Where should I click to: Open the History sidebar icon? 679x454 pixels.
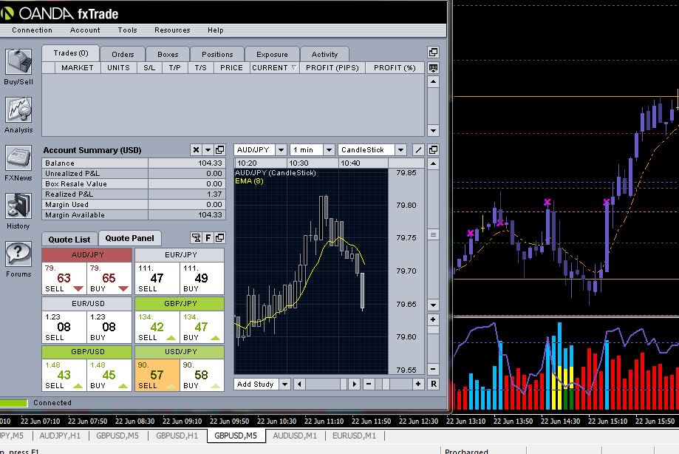[18, 206]
